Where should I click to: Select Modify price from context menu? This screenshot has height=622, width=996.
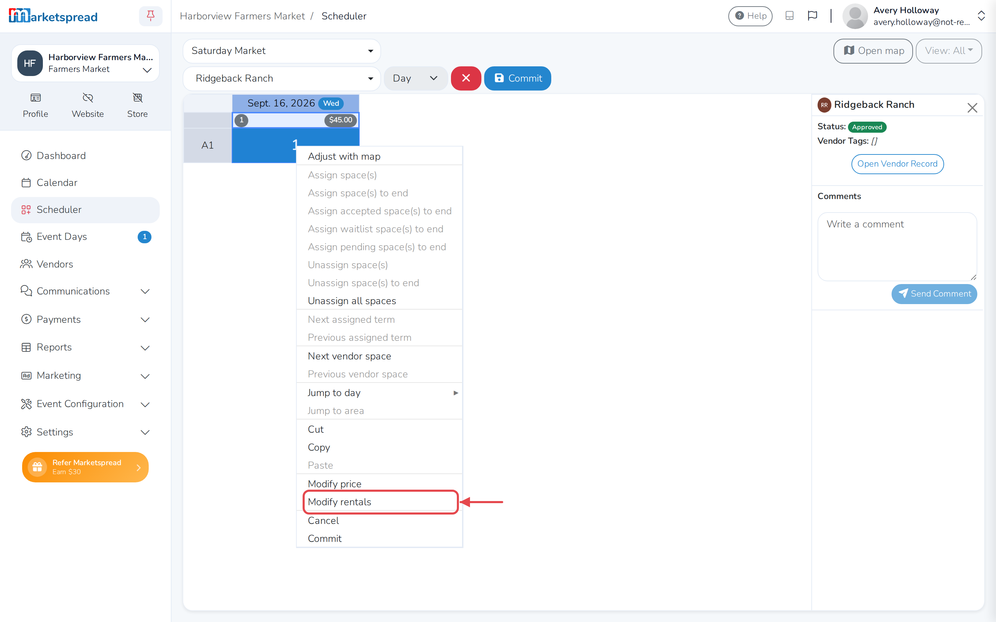click(379, 484)
